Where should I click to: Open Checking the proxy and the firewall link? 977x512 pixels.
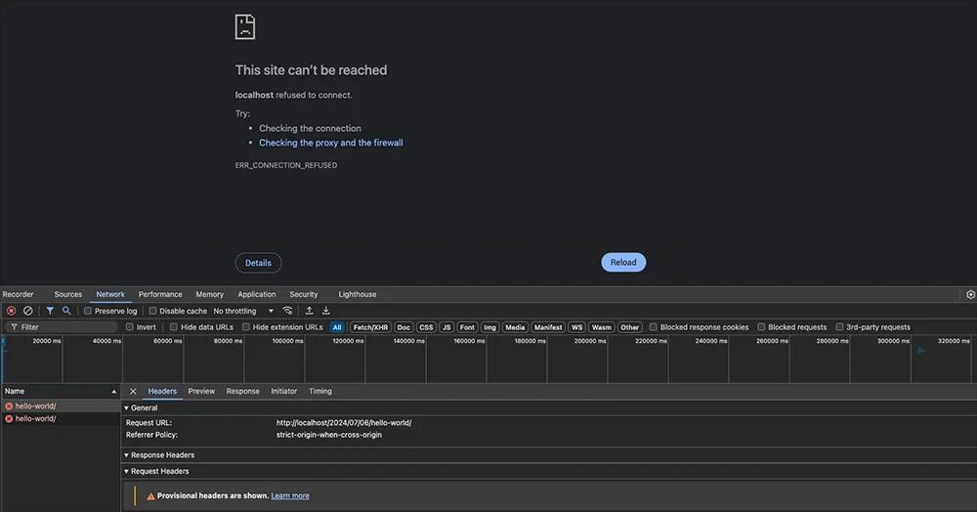[x=331, y=143]
